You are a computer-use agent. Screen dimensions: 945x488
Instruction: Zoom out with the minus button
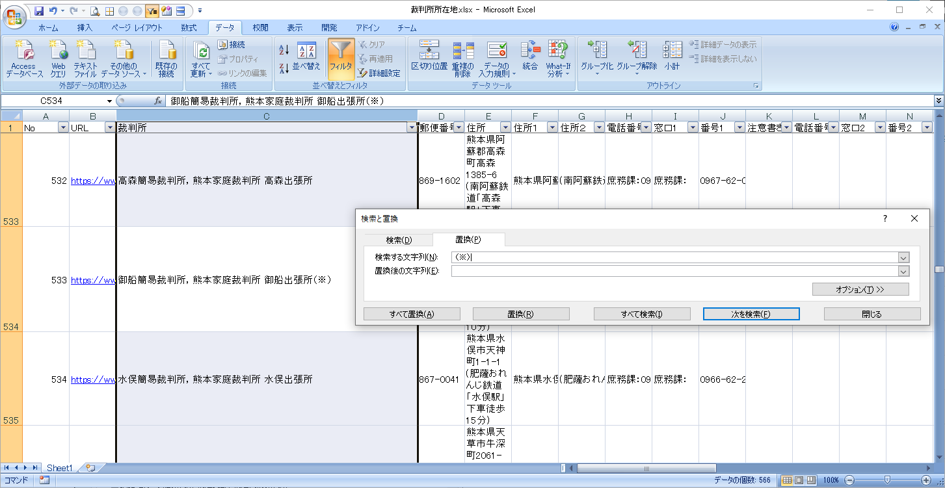(848, 480)
